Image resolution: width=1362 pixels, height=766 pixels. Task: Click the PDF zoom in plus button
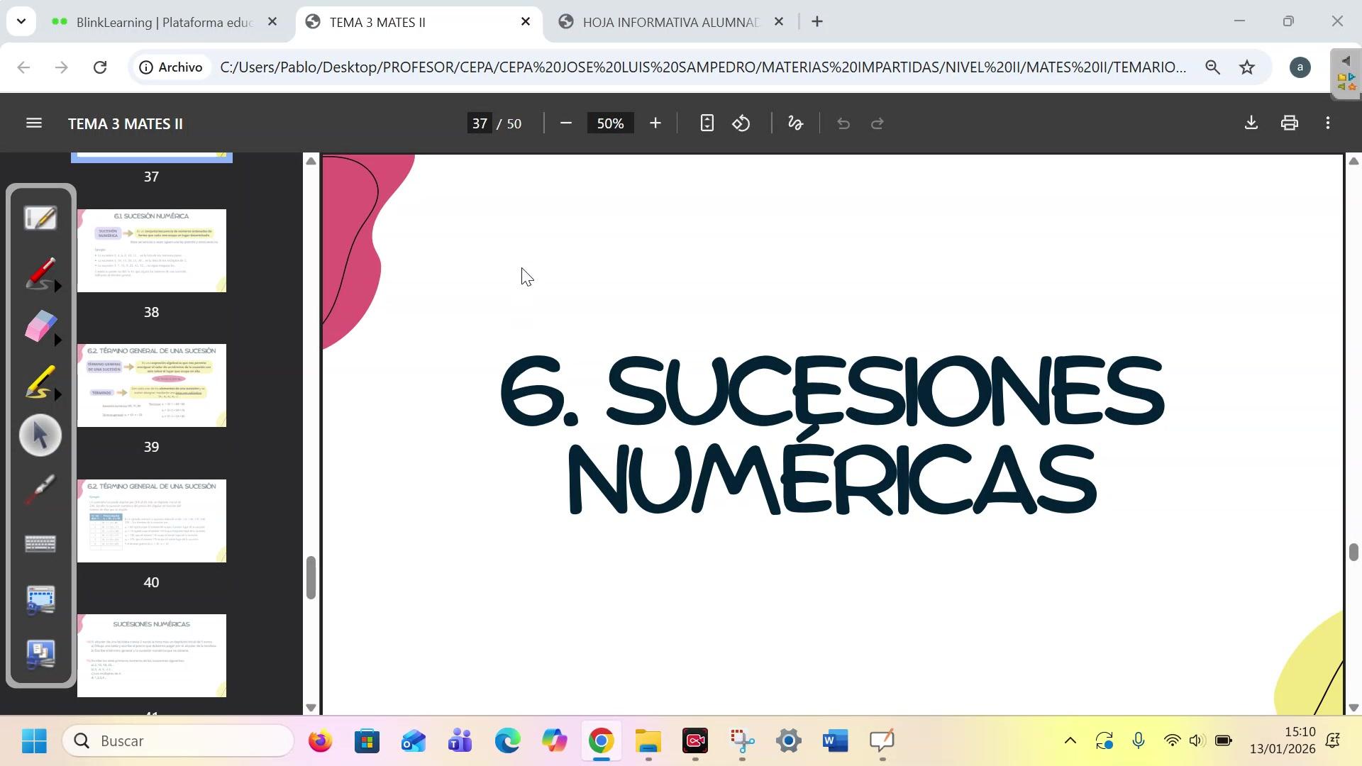pos(655,123)
